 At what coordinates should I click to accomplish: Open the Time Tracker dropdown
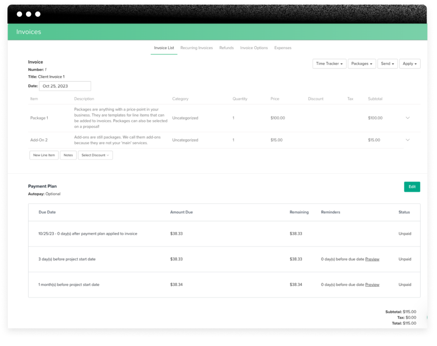pyautogui.click(x=329, y=63)
